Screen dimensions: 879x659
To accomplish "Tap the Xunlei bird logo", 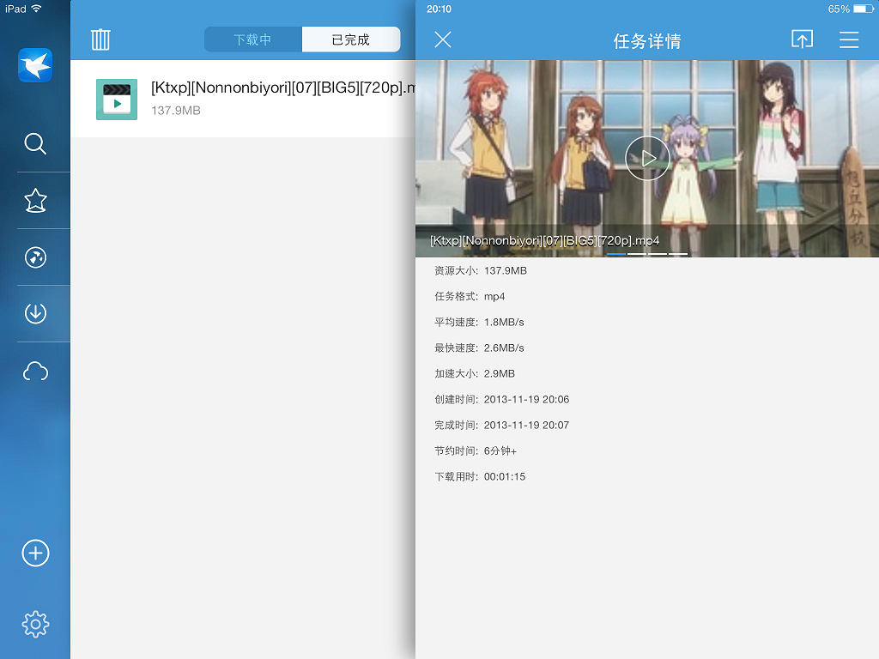I will click(35, 65).
